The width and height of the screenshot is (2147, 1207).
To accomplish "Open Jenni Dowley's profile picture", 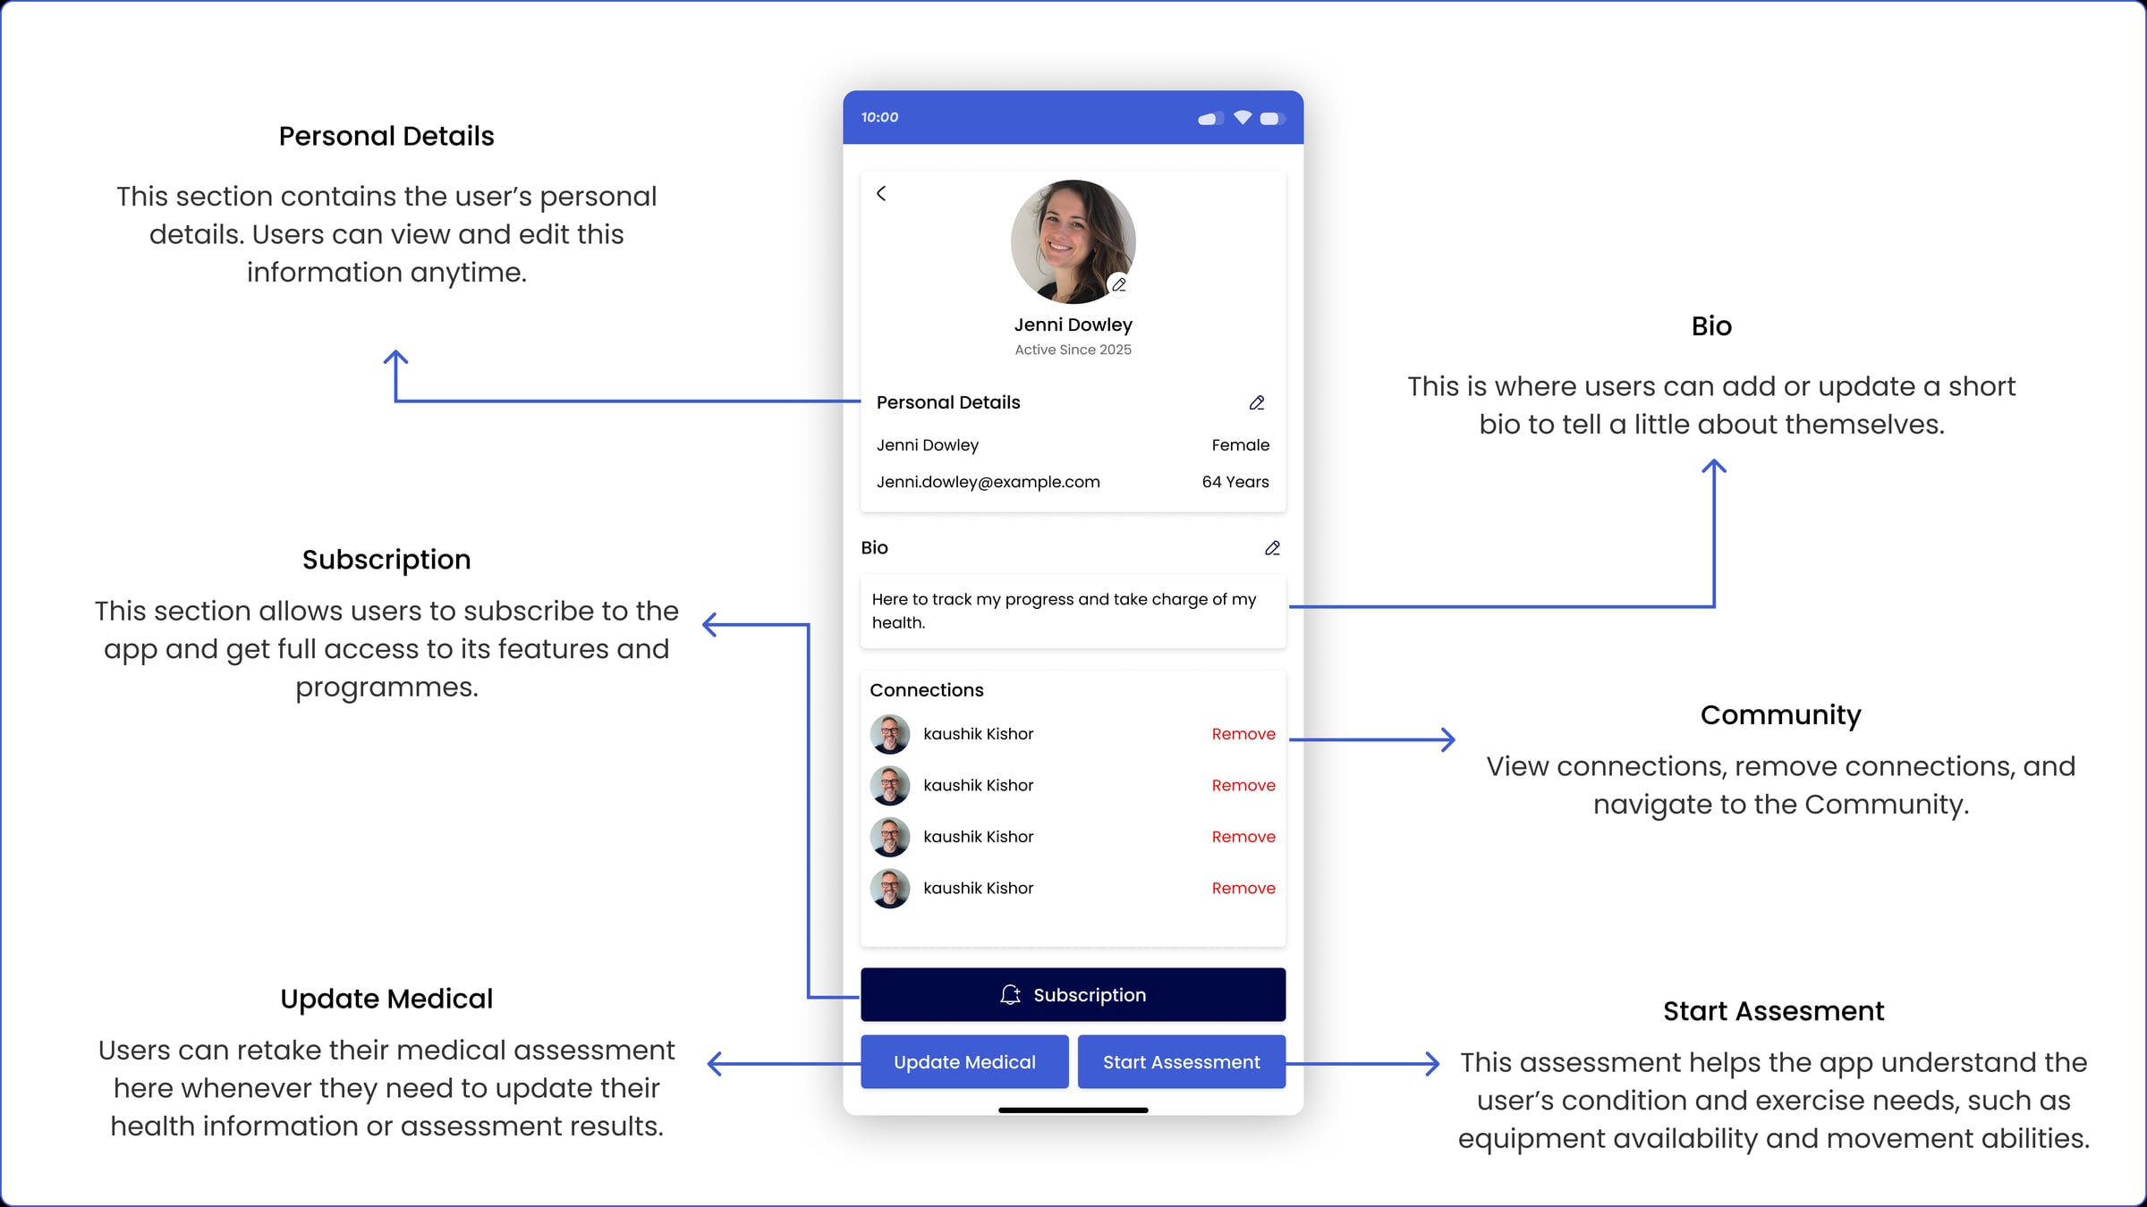I will [x=1073, y=241].
